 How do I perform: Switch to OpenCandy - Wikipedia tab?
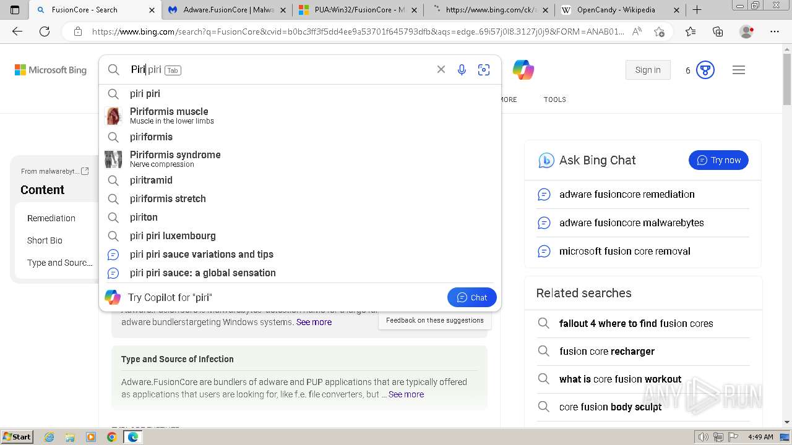point(619,10)
